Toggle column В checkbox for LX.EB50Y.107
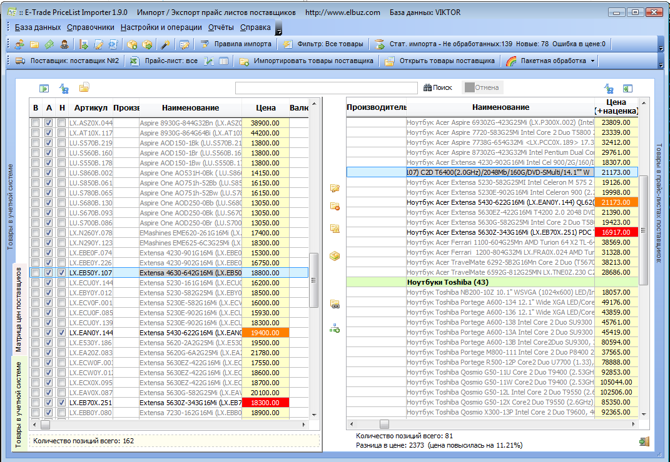This screenshot has height=462, width=670. [36, 273]
